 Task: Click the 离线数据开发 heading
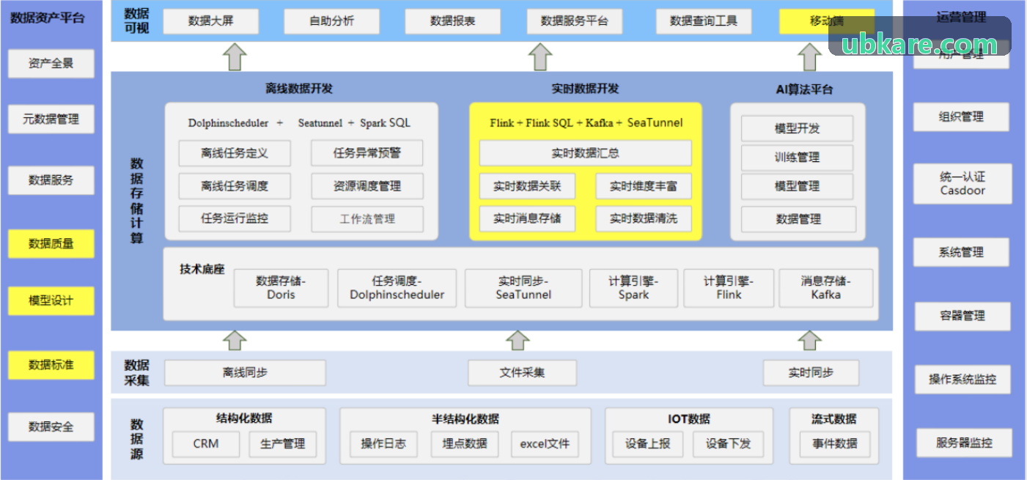[299, 89]
